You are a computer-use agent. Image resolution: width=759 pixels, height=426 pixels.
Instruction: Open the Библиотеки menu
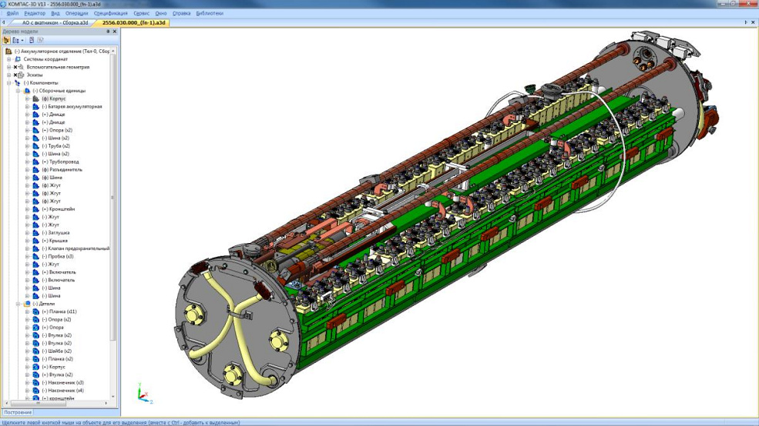tap(210, 13)
